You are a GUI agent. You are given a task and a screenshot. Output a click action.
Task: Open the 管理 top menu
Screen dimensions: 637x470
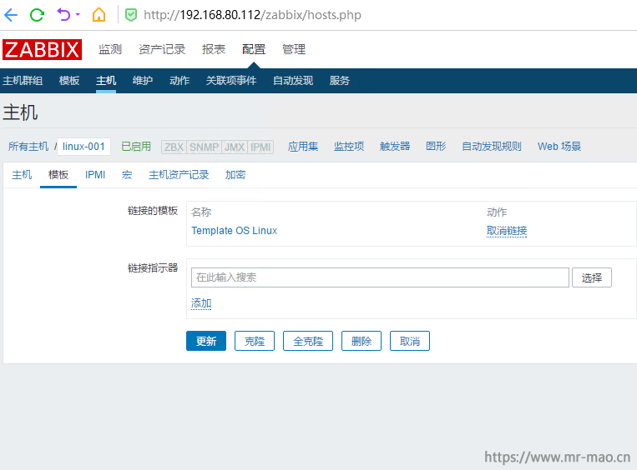click(294, 49)
